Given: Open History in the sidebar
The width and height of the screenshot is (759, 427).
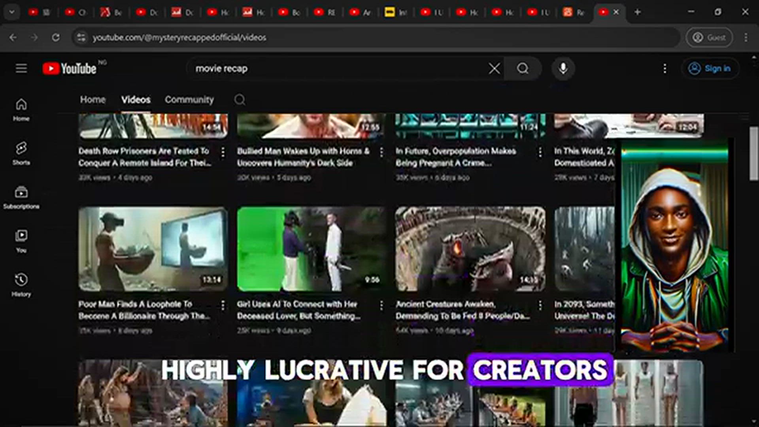Looking at the screenshot, I should (21, 285).
